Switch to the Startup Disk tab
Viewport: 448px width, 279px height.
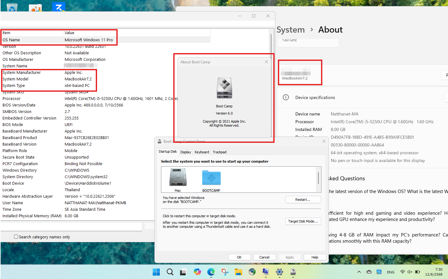168,152
